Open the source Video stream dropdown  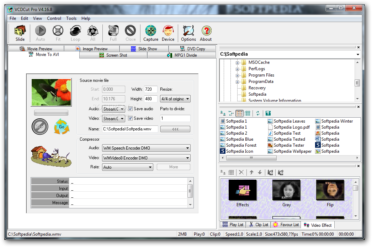point(114,118)
